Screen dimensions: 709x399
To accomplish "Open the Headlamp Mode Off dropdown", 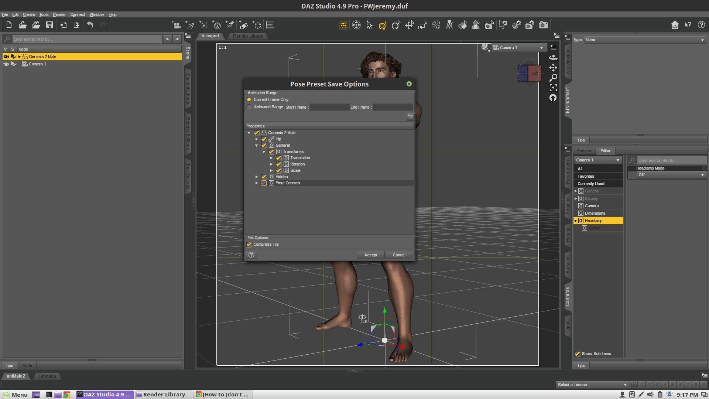I will tap(670, 175).
